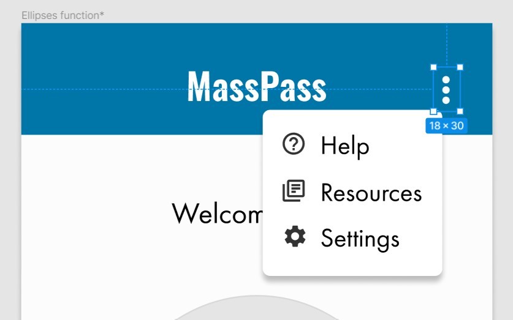Select the bottom-left selection handle of the ellipsis
This screenshot has height=320, width=513.
pos(433,111)
